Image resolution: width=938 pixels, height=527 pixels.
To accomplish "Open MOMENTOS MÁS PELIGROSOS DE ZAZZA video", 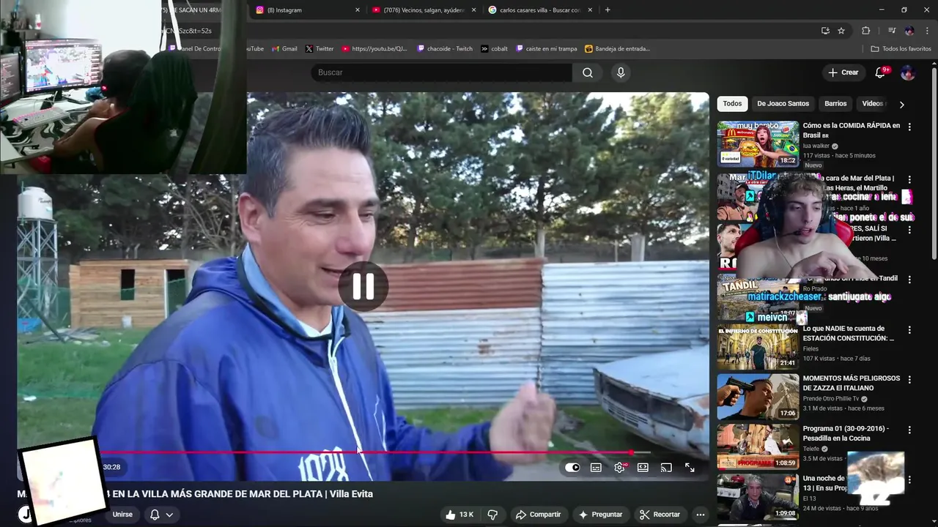I will click(851, 383).
